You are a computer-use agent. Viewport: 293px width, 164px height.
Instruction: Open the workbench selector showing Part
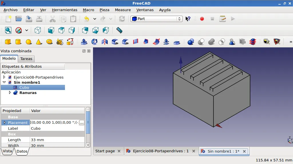(x=157, y=19)
